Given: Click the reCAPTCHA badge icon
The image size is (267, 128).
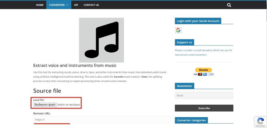Looking at the screenshot, I should click(x=260, y=121).
